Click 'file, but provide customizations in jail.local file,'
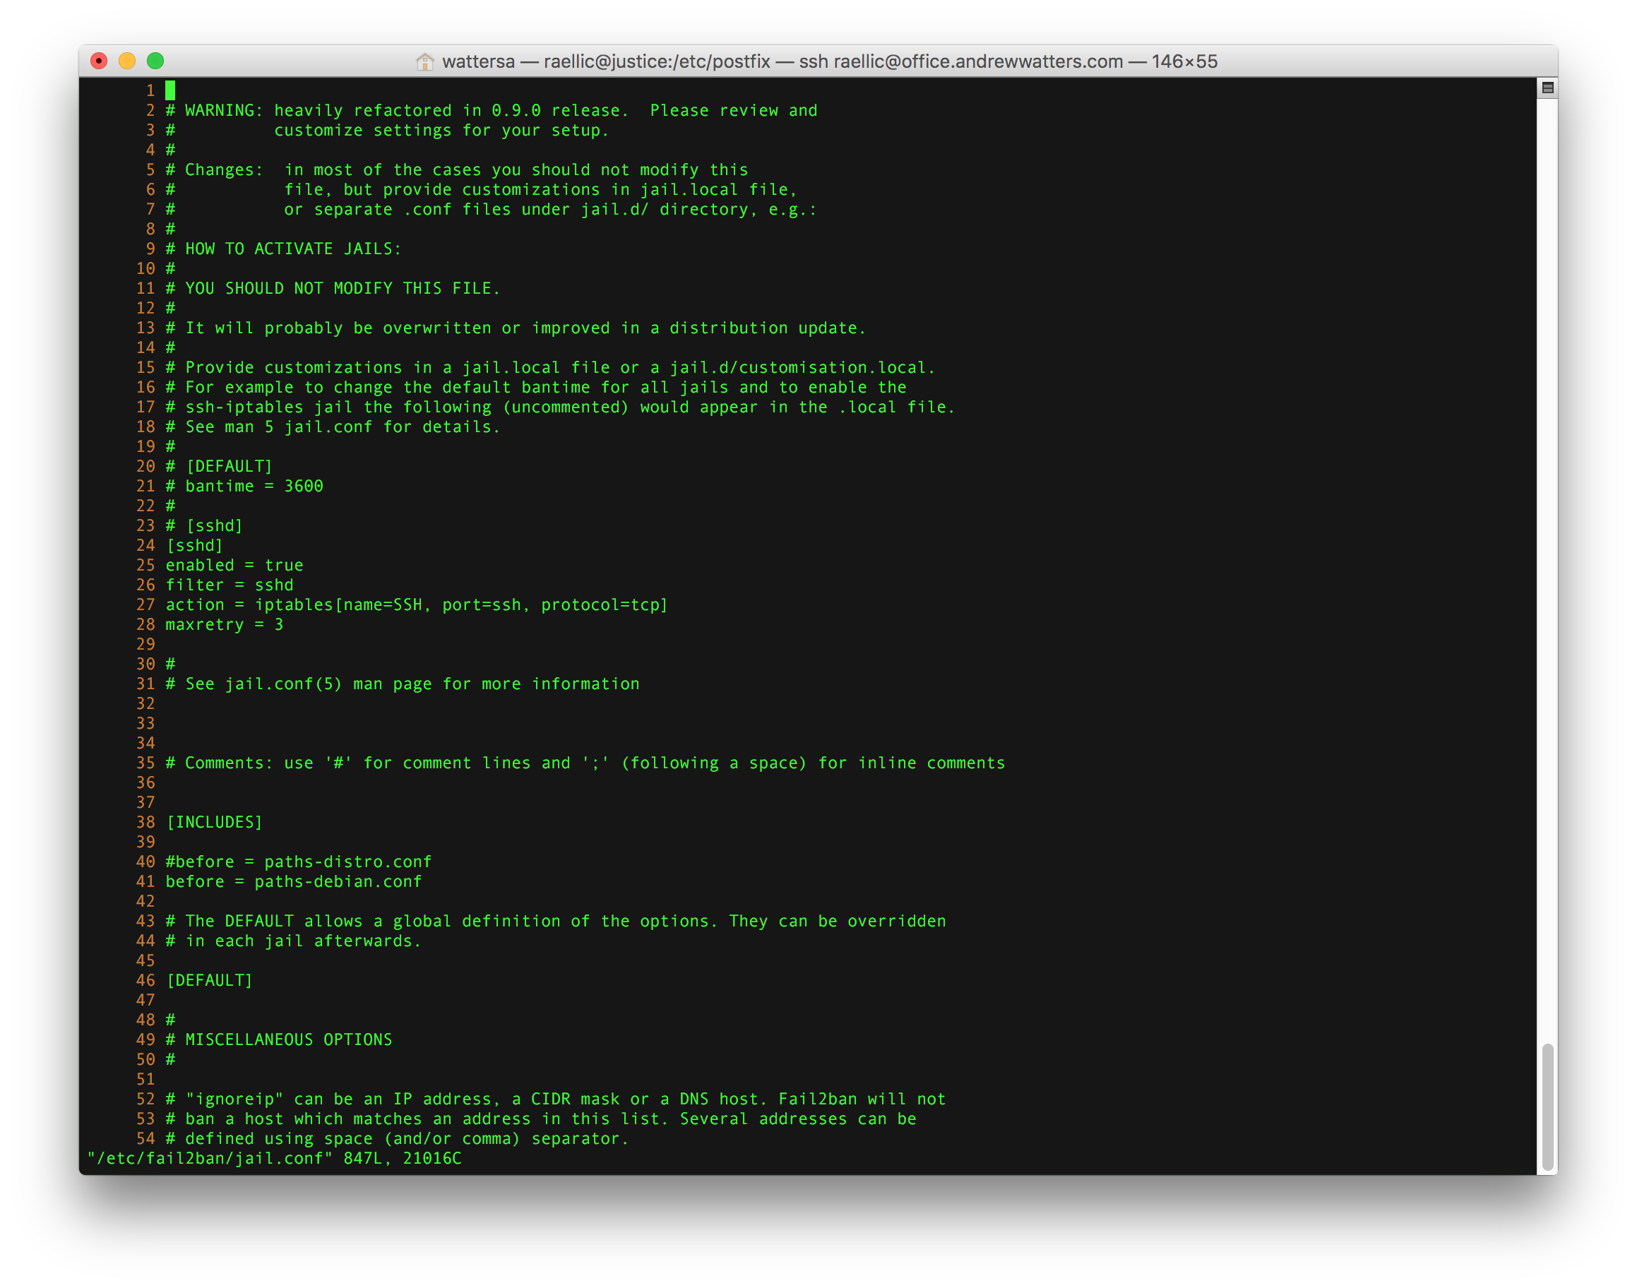Viewport: 1637px width, 1288px height. coord(541,190)
